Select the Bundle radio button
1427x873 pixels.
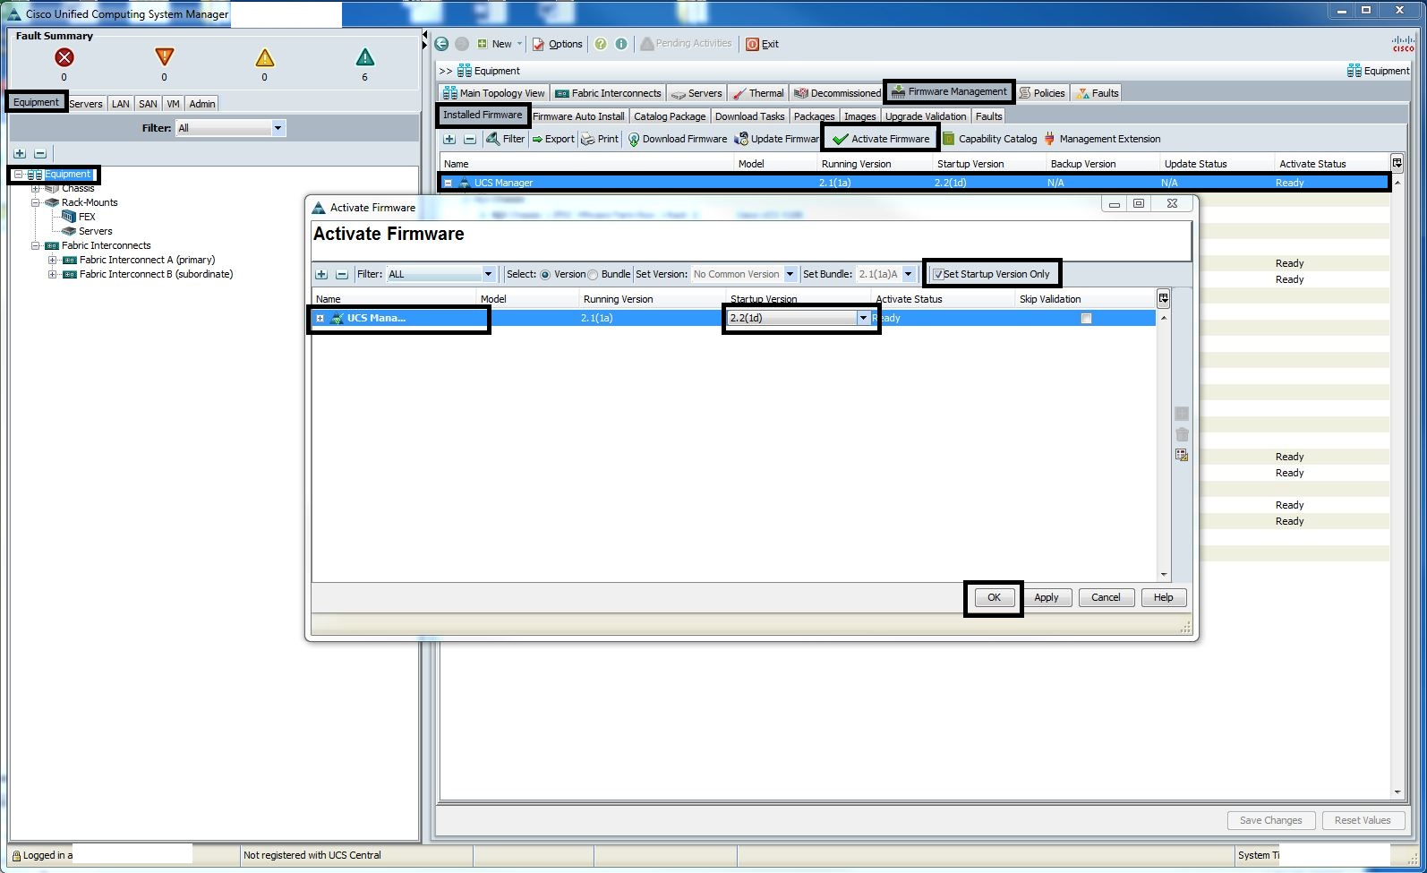coord(593,274)
